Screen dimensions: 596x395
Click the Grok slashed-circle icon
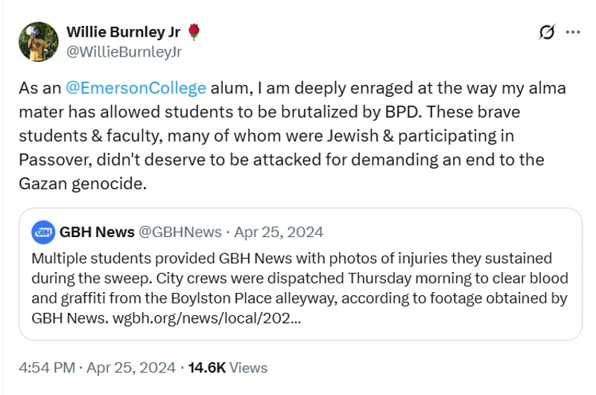point(546,32)
